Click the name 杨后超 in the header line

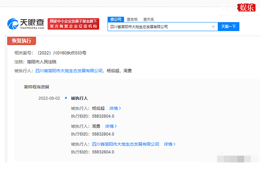[113, 71]
